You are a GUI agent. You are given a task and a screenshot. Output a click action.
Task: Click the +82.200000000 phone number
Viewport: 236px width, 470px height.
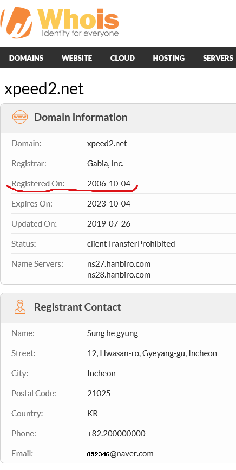116,434
